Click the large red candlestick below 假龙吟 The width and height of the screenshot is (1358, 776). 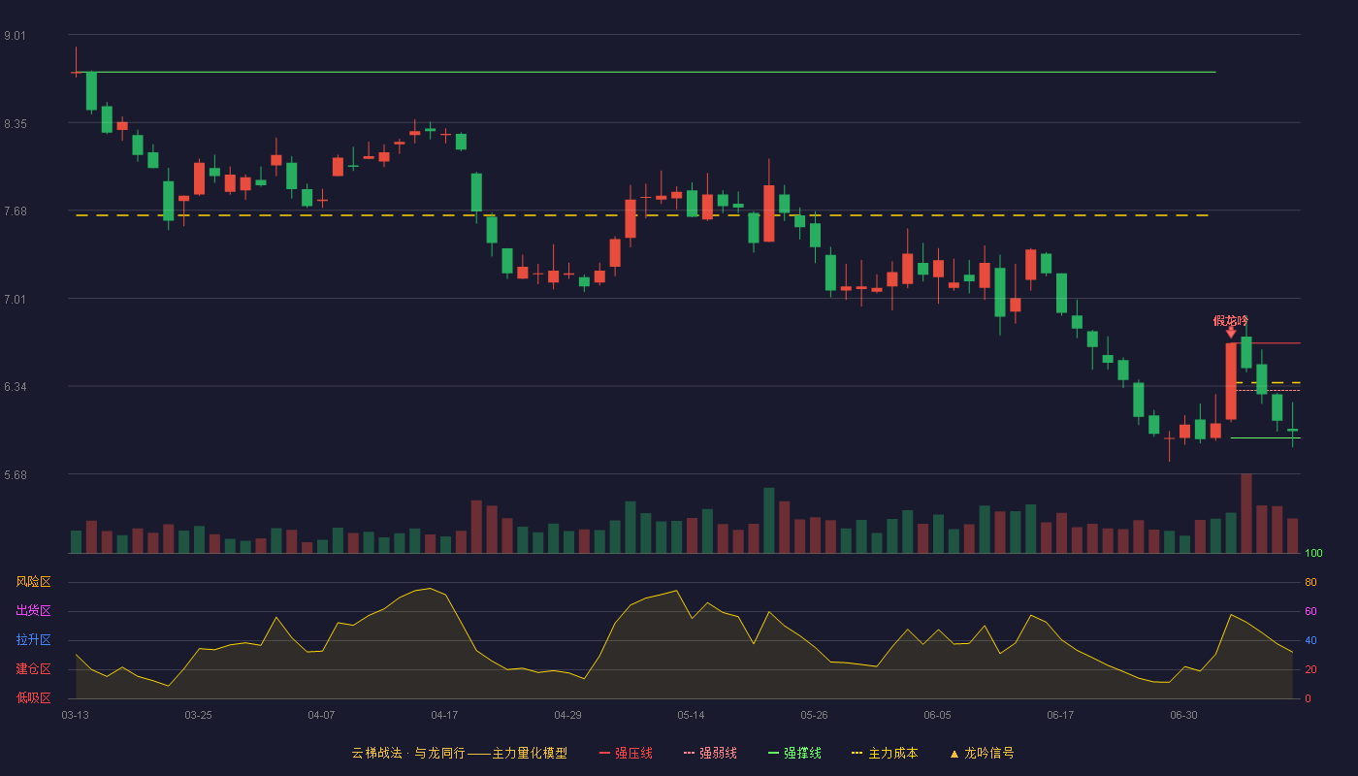(x=1231, y=381)
